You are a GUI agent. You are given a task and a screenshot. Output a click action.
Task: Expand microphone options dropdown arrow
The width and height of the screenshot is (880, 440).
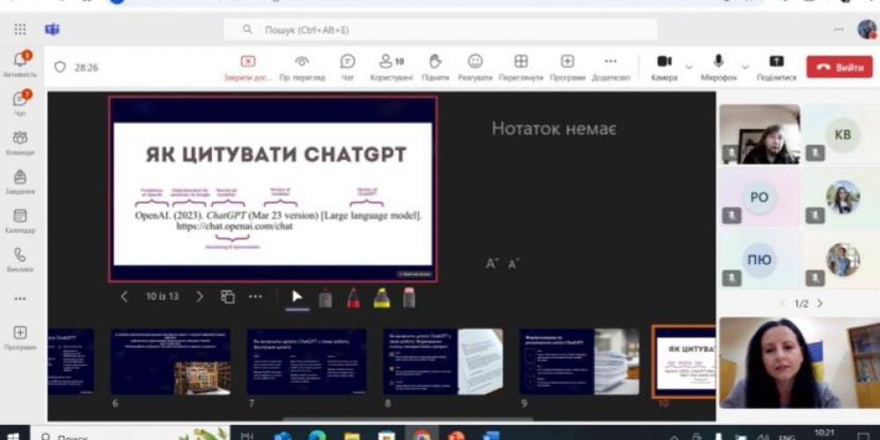pos(744,67)
